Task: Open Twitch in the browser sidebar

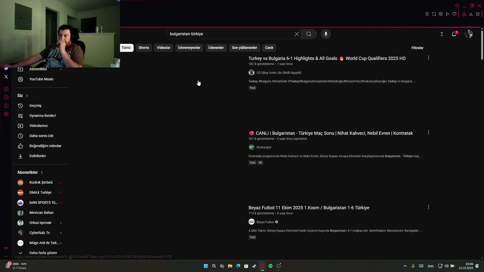Action: pos(6,68)
